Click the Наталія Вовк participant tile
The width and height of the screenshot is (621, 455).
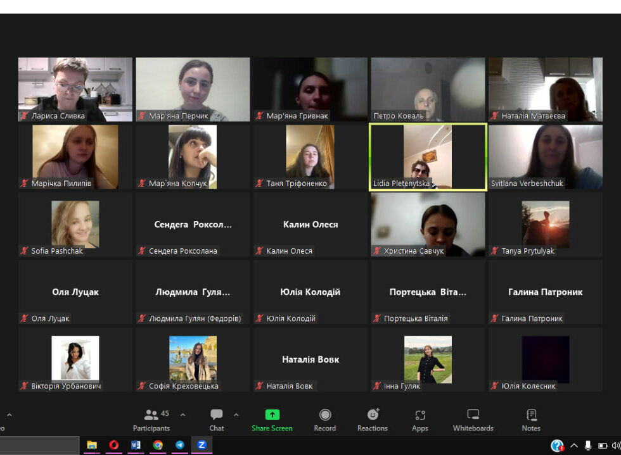point(310,359)
